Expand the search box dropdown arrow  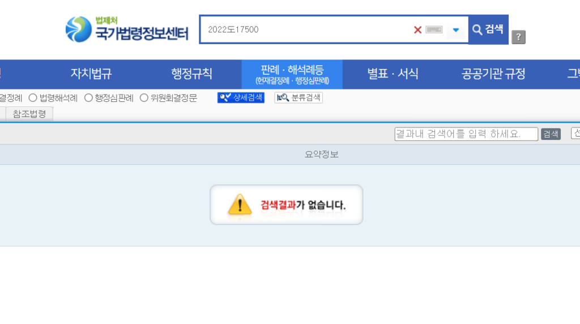tap(455, 29)
